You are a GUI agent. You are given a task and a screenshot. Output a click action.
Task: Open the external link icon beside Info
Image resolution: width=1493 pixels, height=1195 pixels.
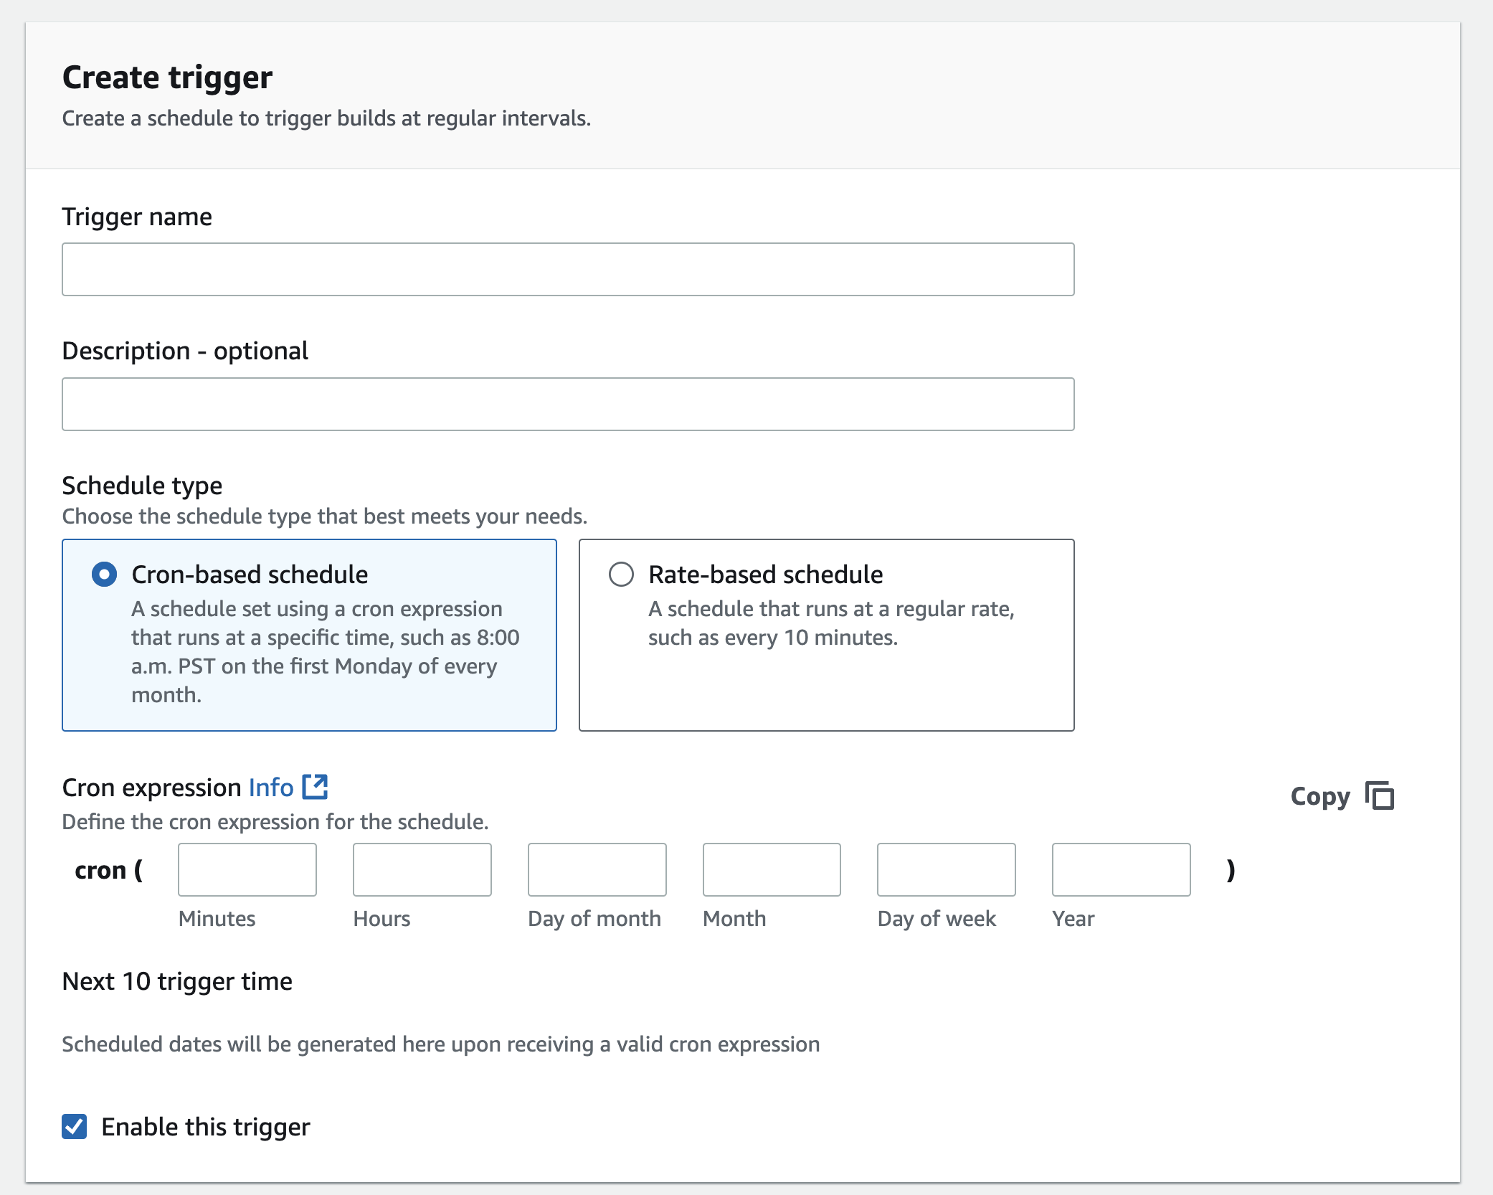(x=315, y=787)
